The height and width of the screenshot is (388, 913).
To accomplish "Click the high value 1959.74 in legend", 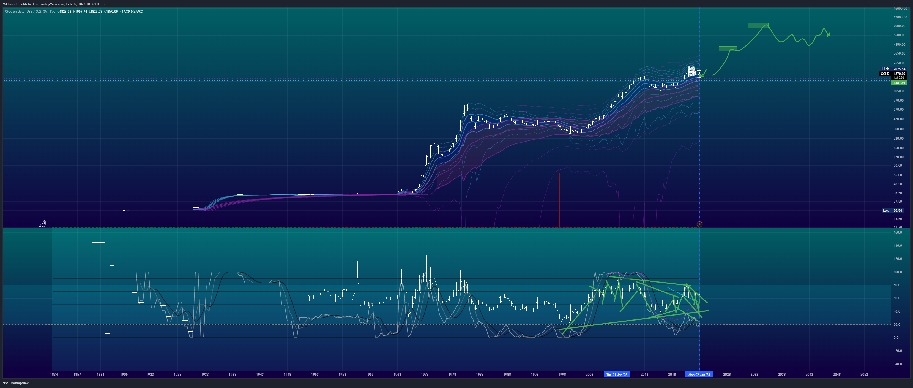I will coord(81,11).
